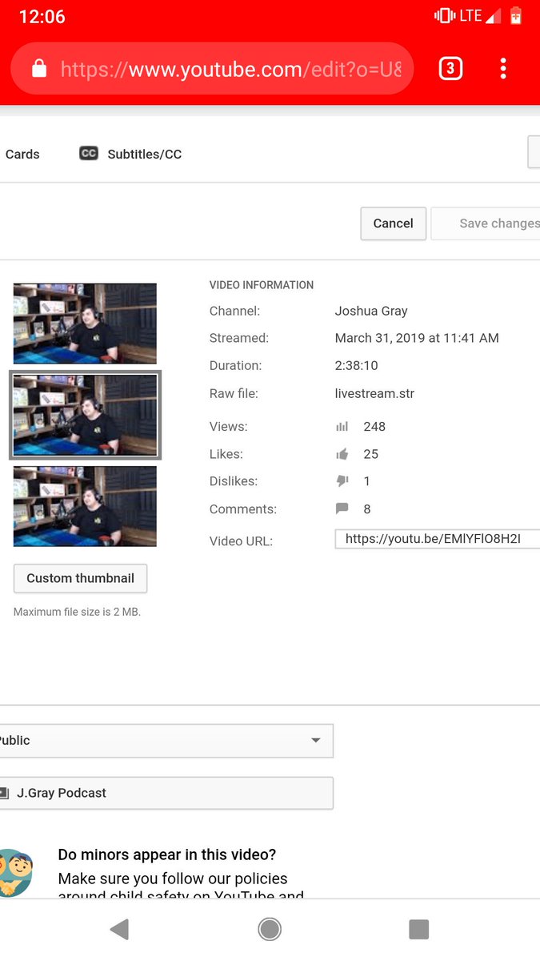Screen dimensions: 540x961
Task: Click the 'Maximum file size is 2 MB.' note
Action: click(x=77, y=612)
